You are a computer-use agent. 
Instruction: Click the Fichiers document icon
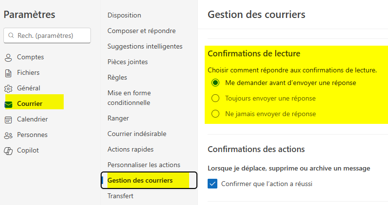click(x=8, y=73)
